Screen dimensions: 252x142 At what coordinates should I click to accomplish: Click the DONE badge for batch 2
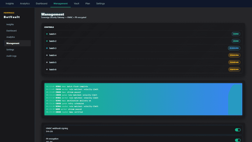click(236, 41)
